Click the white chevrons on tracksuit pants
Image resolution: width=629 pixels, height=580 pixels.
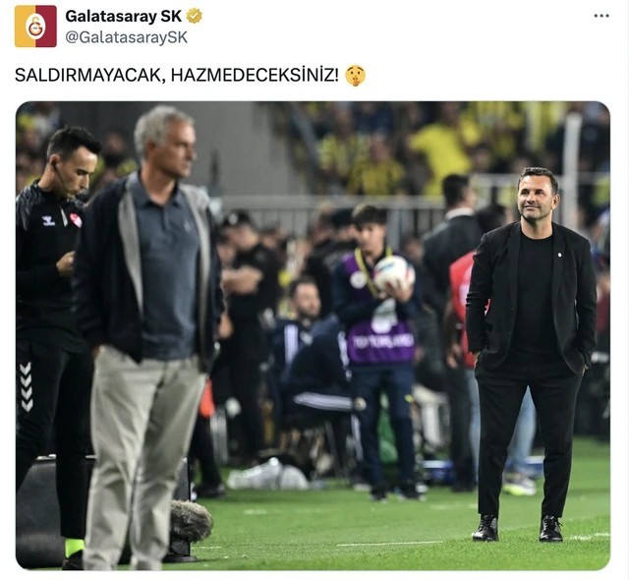click(x=27, y=386)
